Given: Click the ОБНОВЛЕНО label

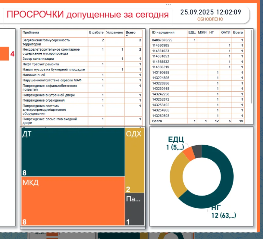Looking at the screenshot, I should tap(210, 19).
